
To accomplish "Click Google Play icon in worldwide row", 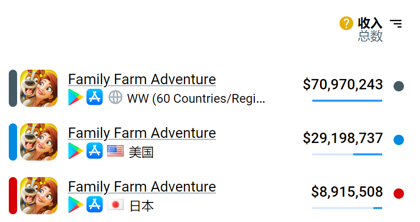I will point(76,98).
